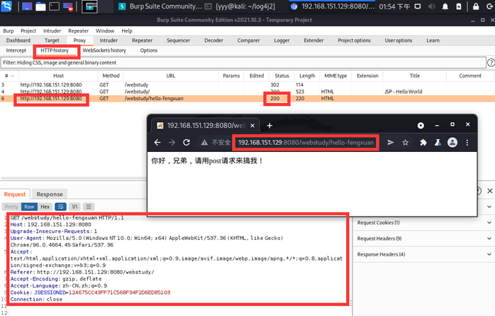Open the Window menu

click(105, 31)
